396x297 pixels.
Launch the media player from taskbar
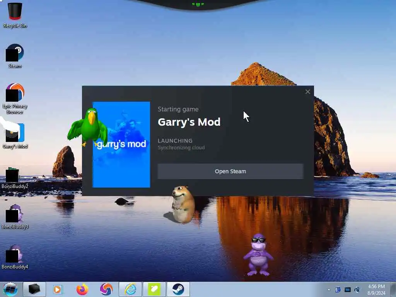click(58, 289)
